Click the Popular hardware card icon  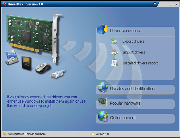tap(102, 103)
